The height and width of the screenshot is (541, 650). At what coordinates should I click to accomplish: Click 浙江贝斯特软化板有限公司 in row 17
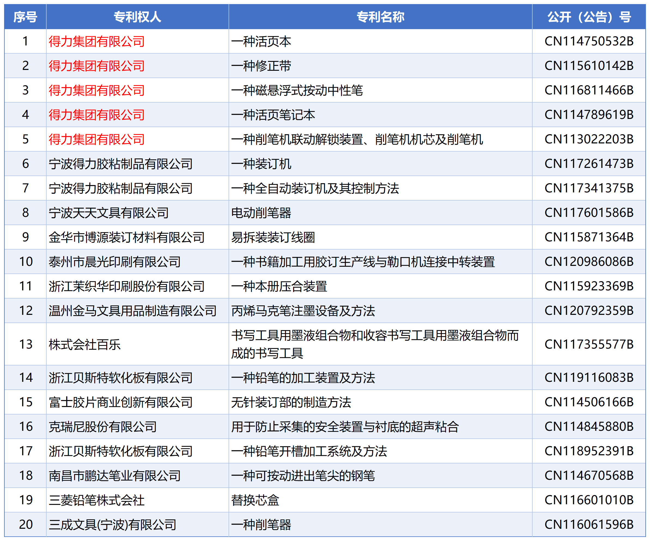coord(121,451)
